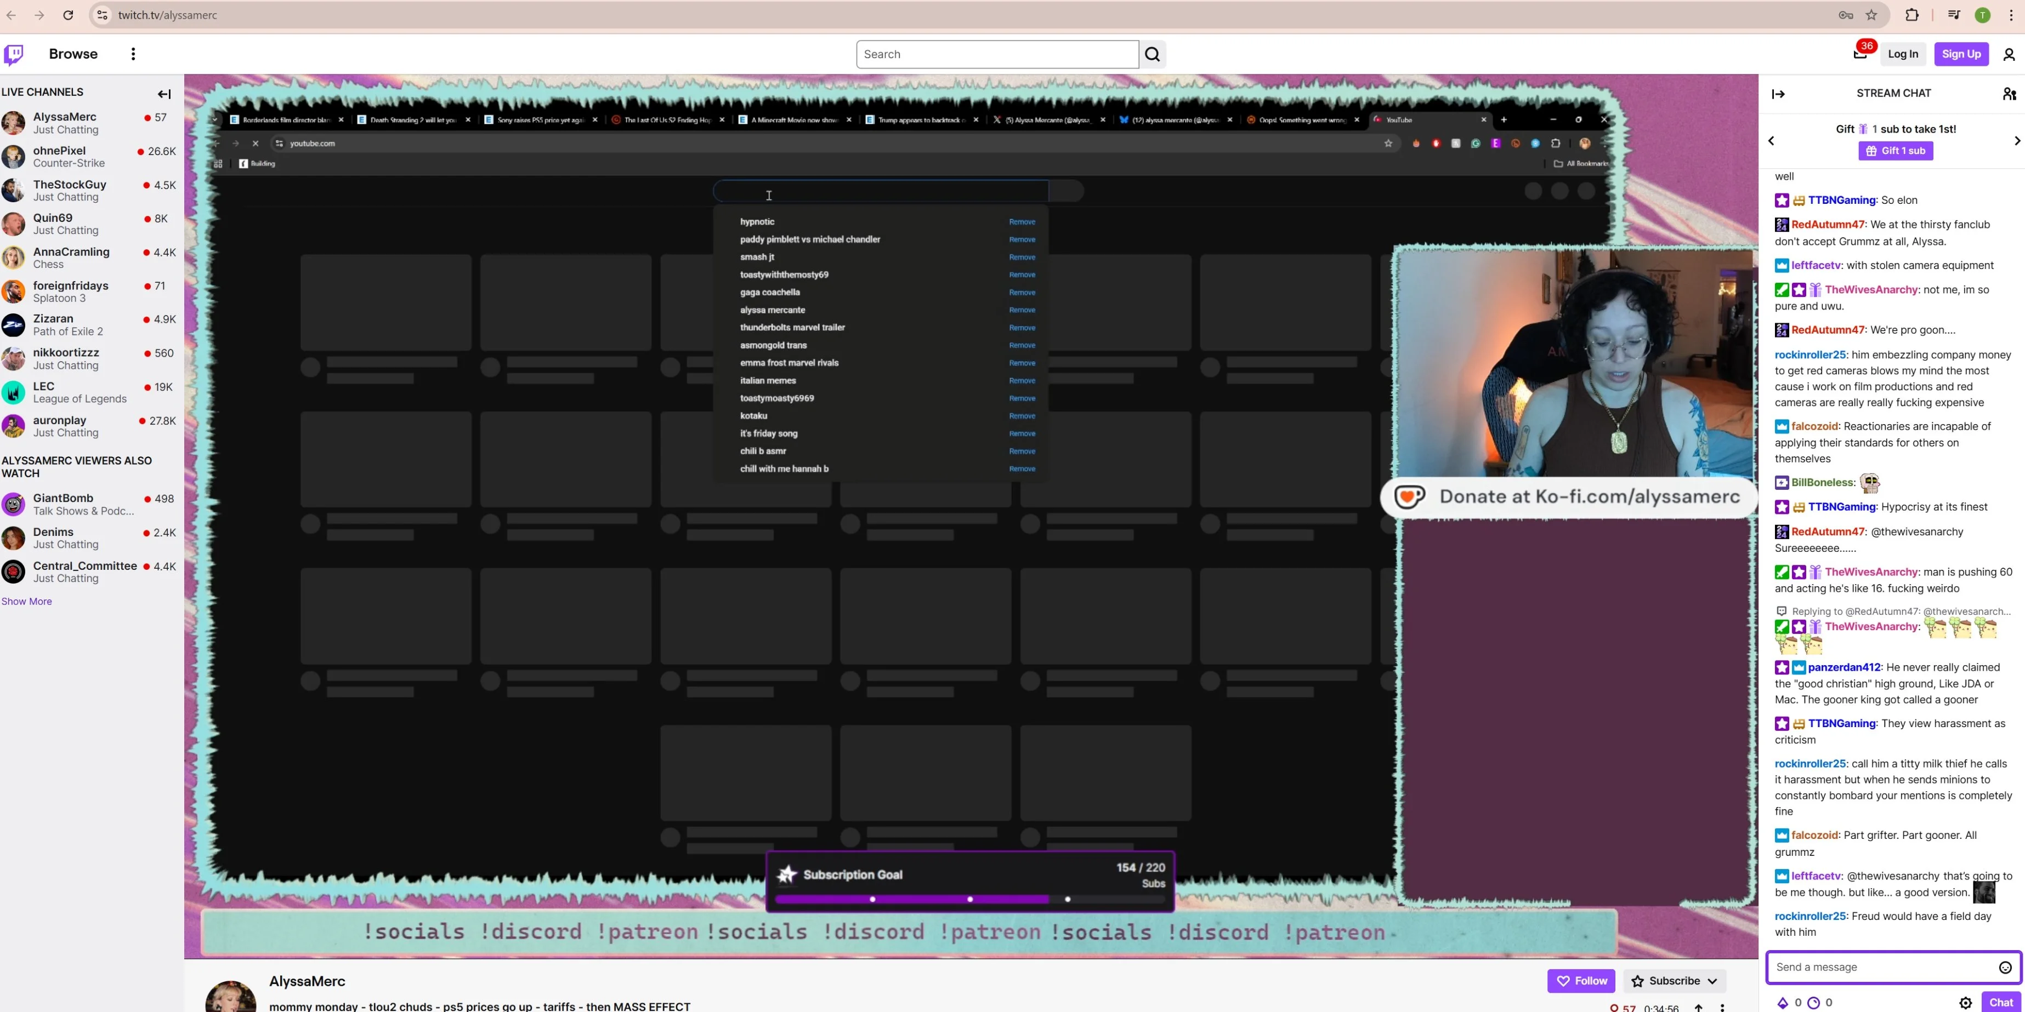Open Zizaran Path of Exile 2 channel
Image resolution: width=2025 pixels, height=1012 pixels.
[x=91, y=325]
